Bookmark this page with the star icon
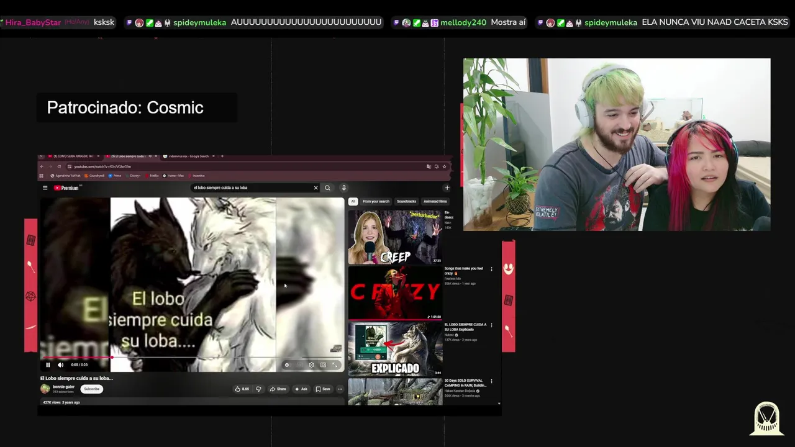This screenshot has width=795, height=447. [x=444, y=166]
